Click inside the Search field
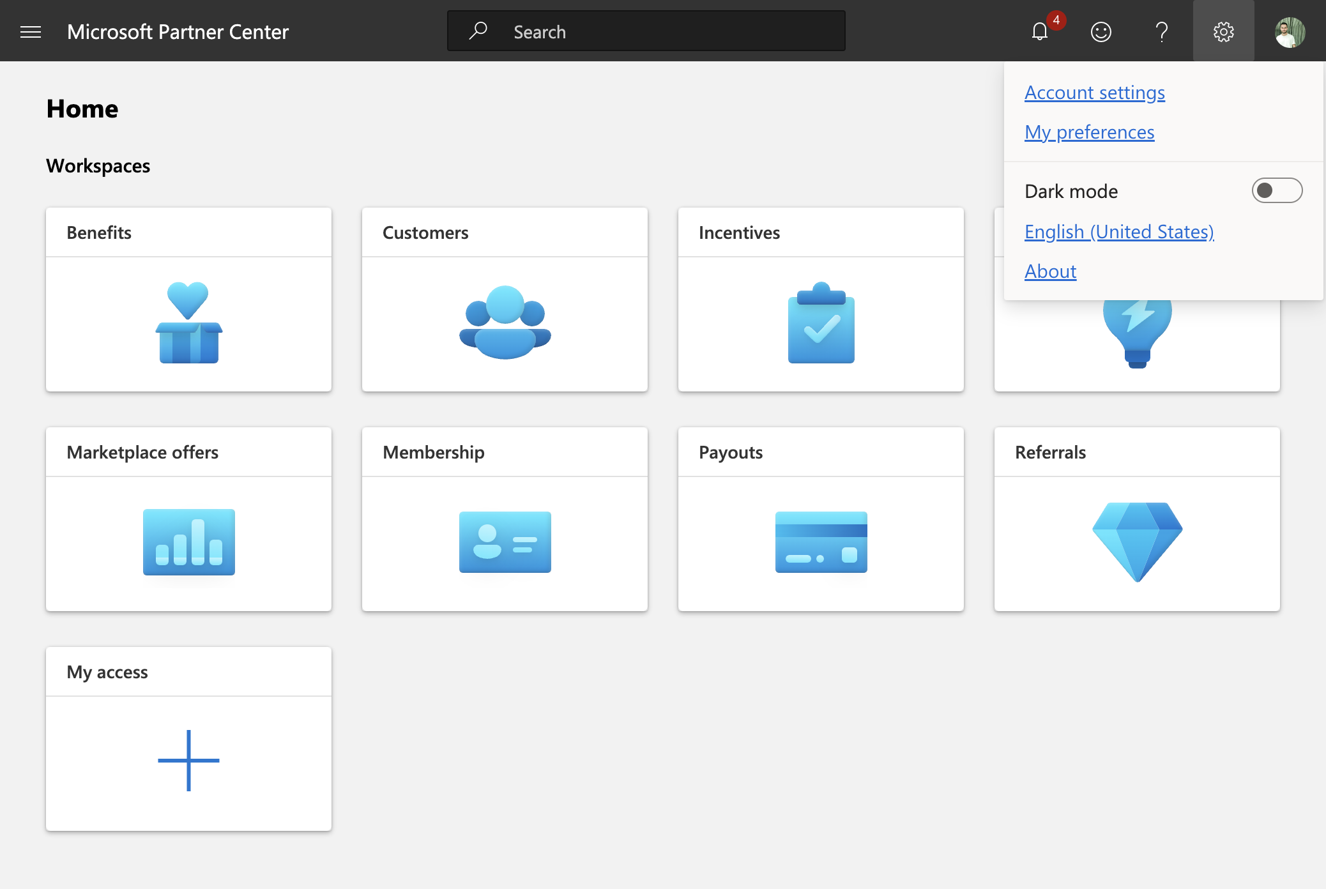 (x=646, y=31)
